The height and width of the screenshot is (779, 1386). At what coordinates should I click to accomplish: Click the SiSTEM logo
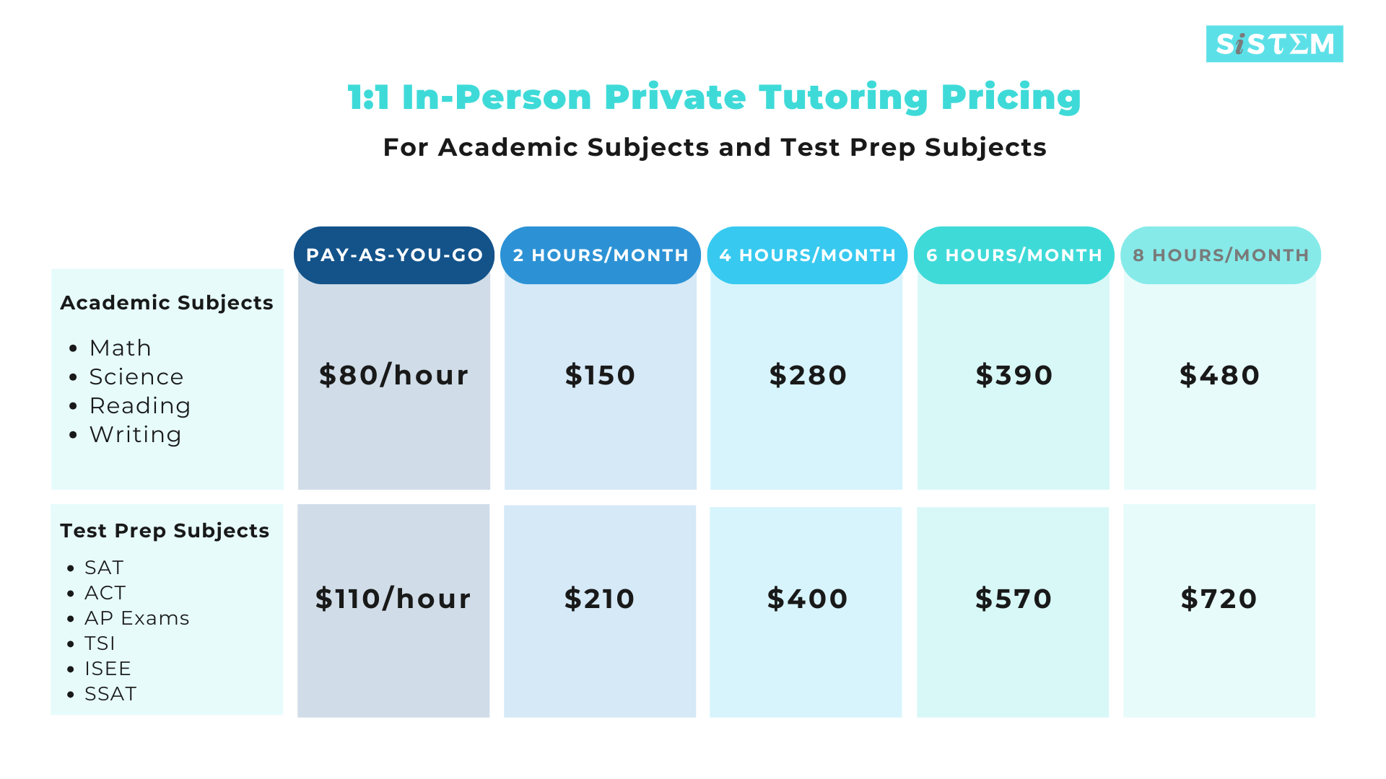(x=1274, y=44)
